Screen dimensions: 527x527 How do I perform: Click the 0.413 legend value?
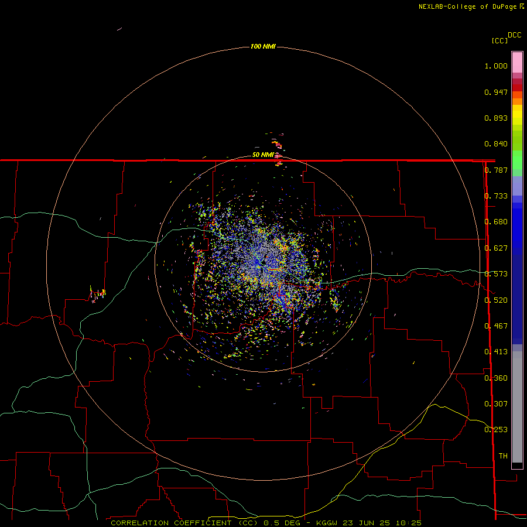point(496,352)
